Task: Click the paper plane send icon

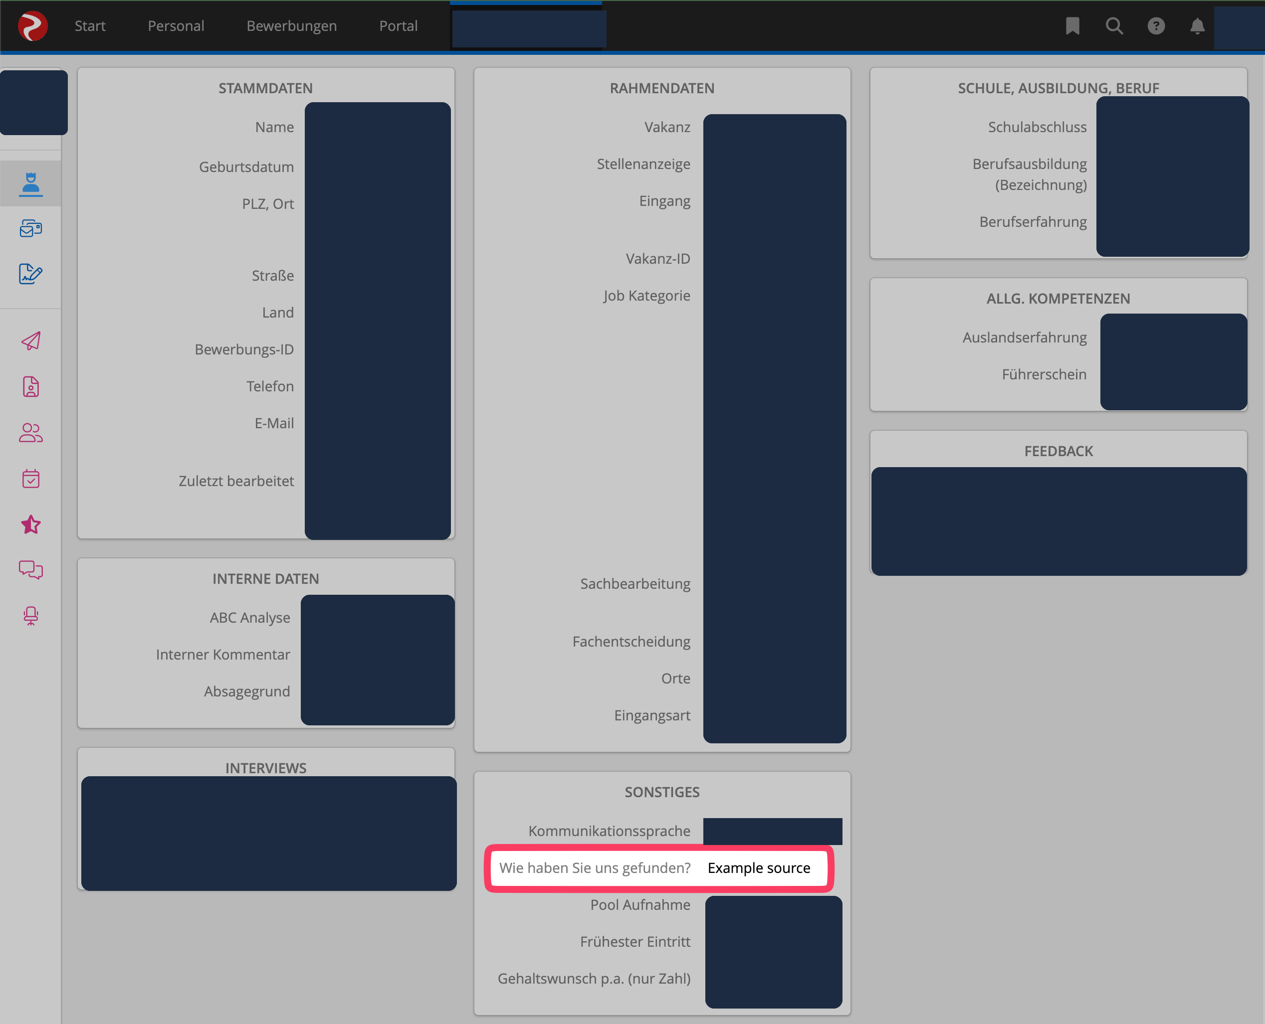Action: point(31,341)
